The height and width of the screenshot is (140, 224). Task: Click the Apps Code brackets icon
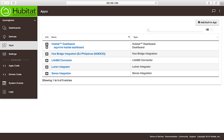[4, 66]
